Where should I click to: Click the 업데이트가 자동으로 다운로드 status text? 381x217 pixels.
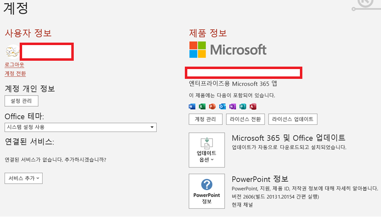[x=289, y=147]
